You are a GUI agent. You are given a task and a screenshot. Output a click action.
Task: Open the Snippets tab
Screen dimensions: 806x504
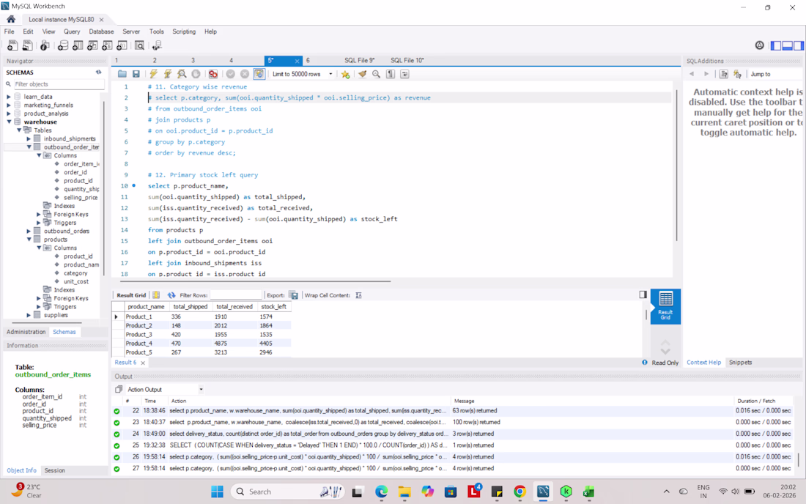click(x=740, y=363)
